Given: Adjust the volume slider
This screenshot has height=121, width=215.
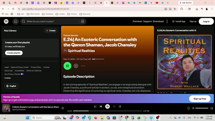Looking at the screenshot, I should (x=202, y=108).
